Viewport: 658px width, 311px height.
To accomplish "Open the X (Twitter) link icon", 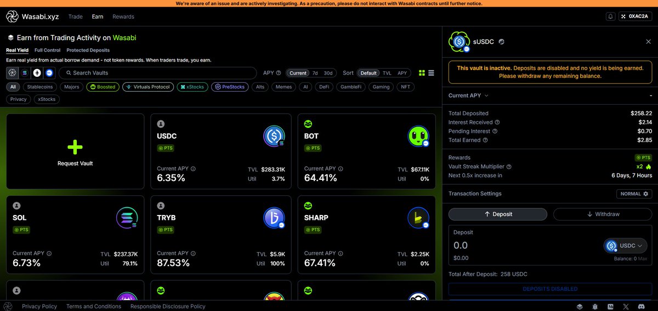I will coord(626,306).
